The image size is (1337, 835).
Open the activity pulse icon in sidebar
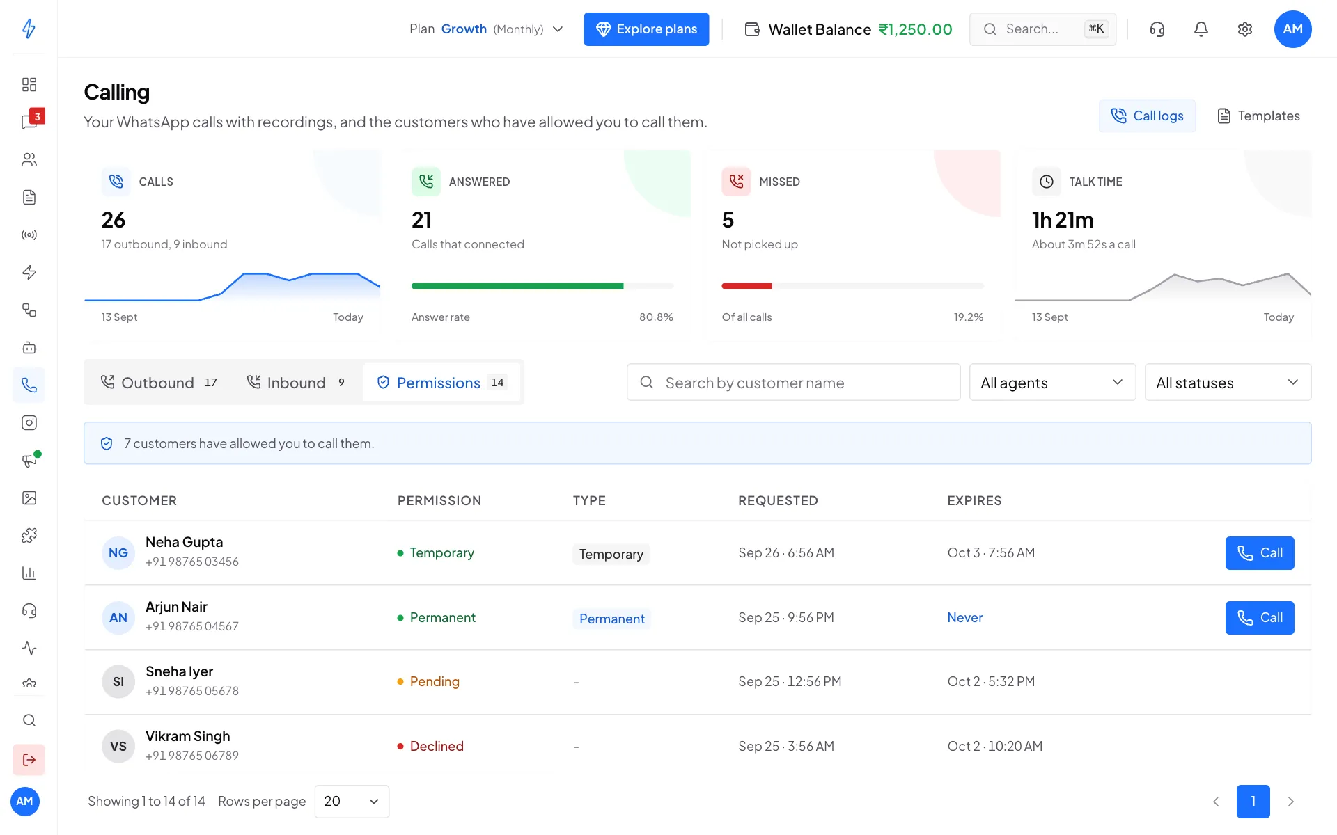point(29,648)
